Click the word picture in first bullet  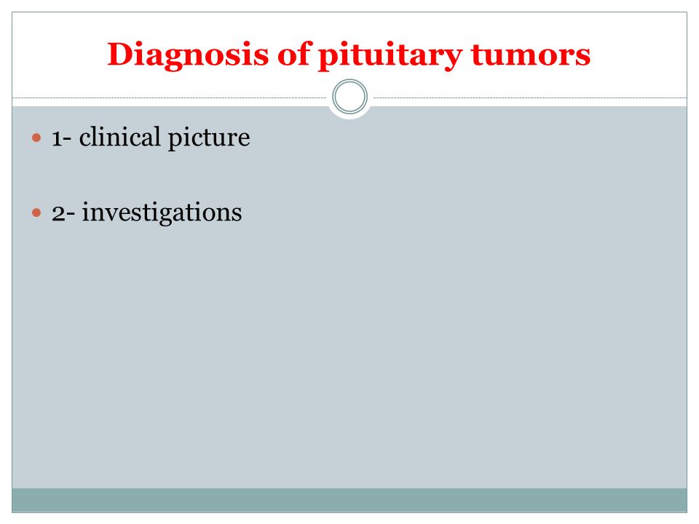(209, 138)
